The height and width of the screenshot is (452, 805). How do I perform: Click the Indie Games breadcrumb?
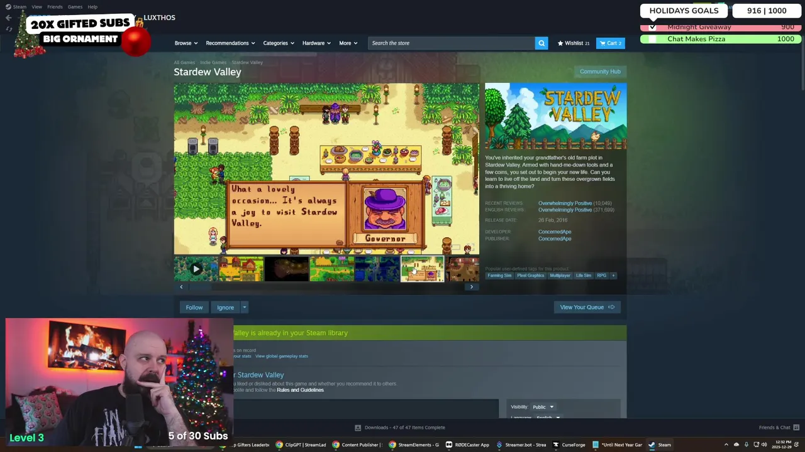(213, 62)
